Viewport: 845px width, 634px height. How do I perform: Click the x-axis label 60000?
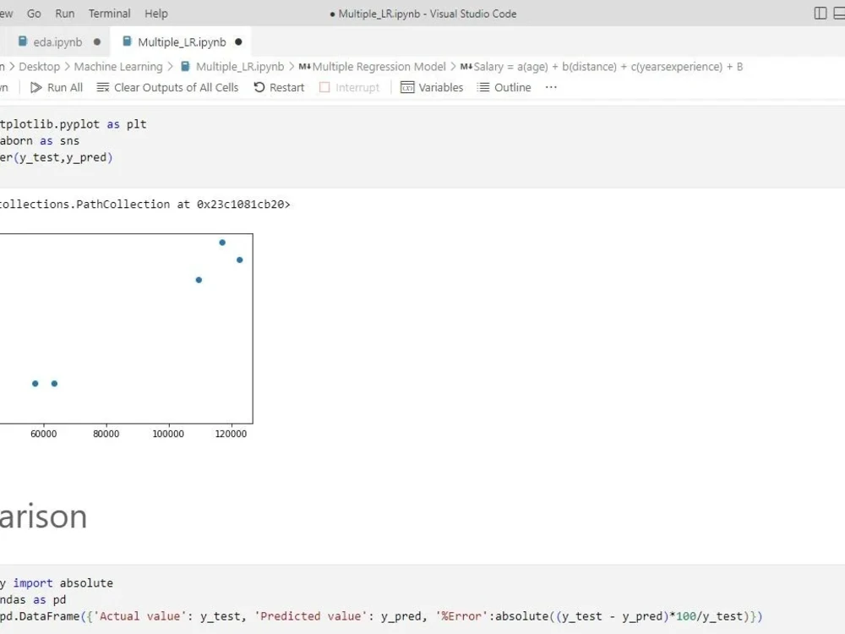coord(44,434)
